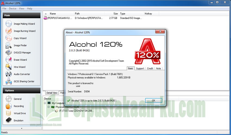Sort list by Type column header
This screenshot has height=135, width=231.
pyautogui.click(x=131, y=13)
